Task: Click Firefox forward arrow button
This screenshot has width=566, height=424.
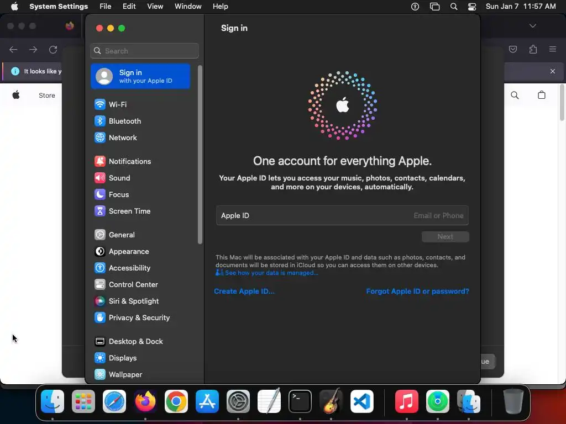Action: click(33, 49)
